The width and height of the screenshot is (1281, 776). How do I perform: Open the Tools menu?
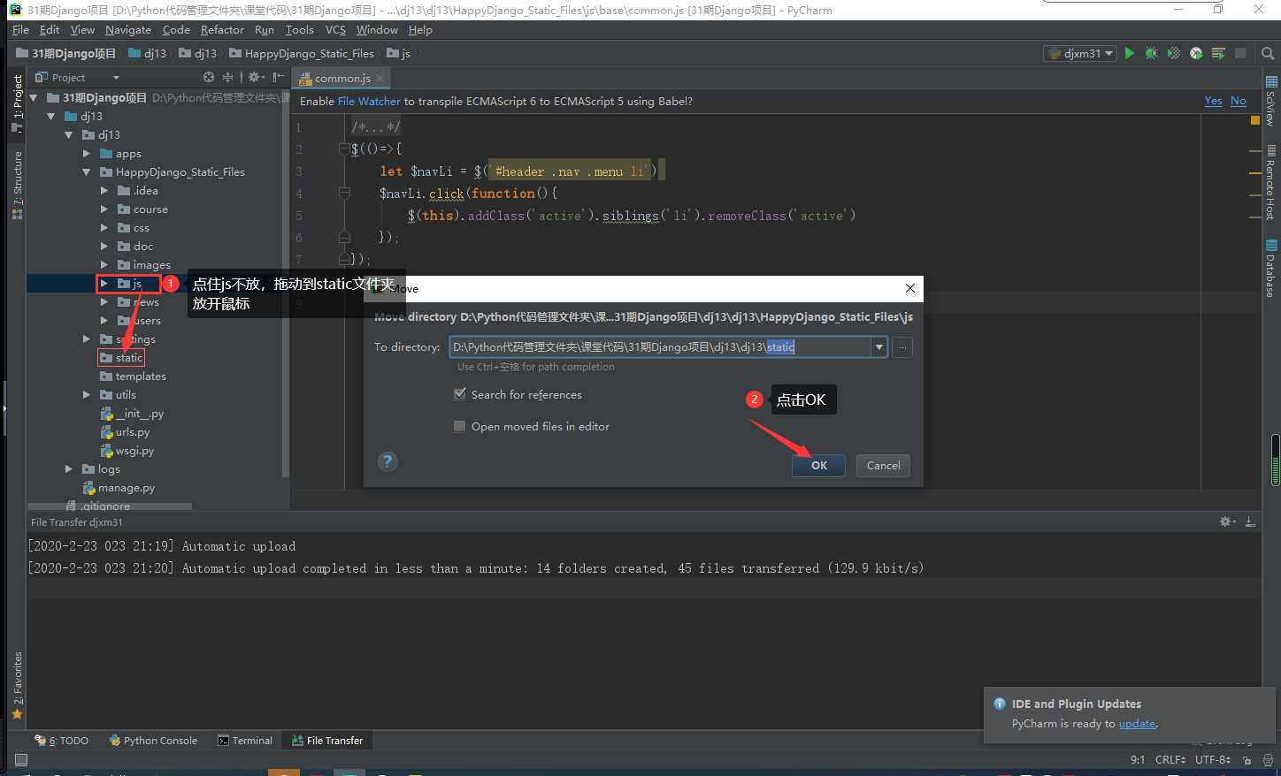point(300,29)
